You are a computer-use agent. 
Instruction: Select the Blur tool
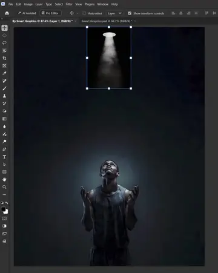tap(4, 127)
